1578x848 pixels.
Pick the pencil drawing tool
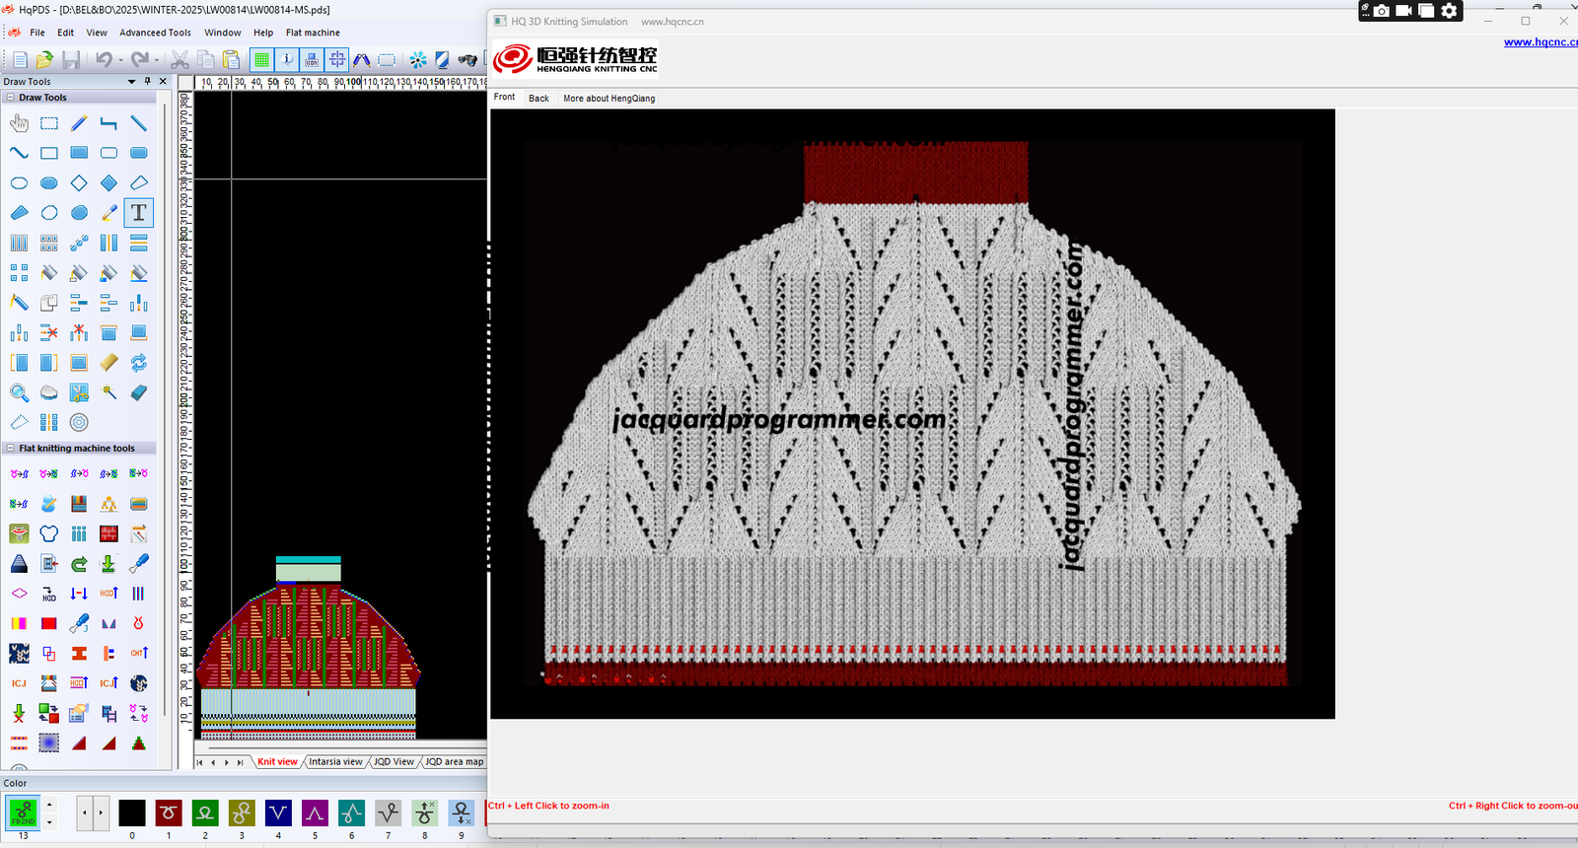[79, 123]
